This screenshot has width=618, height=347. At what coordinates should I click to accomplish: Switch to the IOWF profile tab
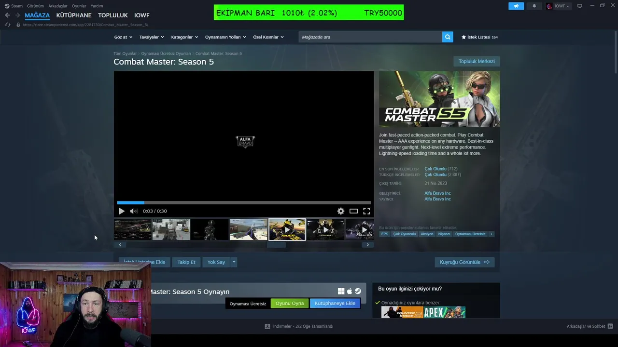142,15
